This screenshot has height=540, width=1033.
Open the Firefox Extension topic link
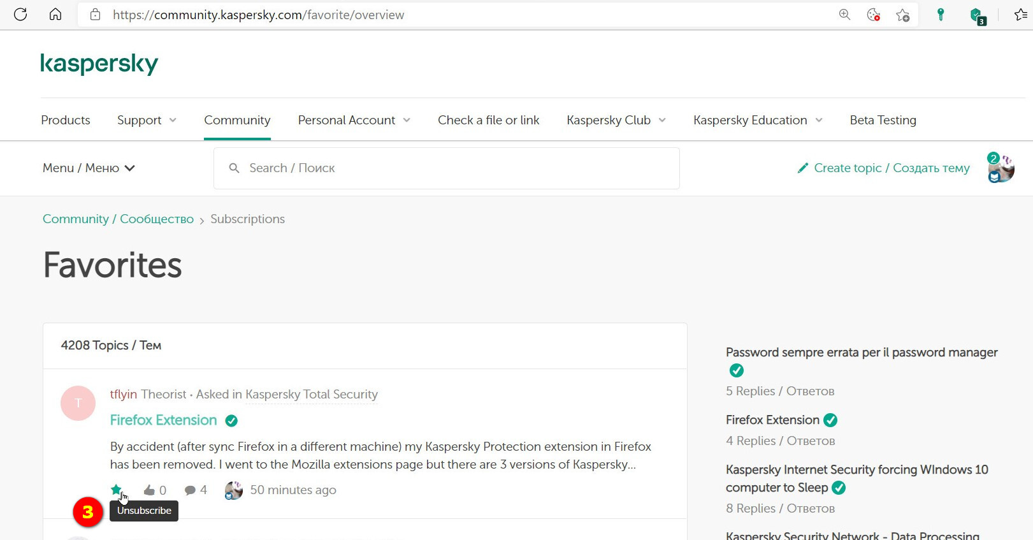click(x=163, y=420)
